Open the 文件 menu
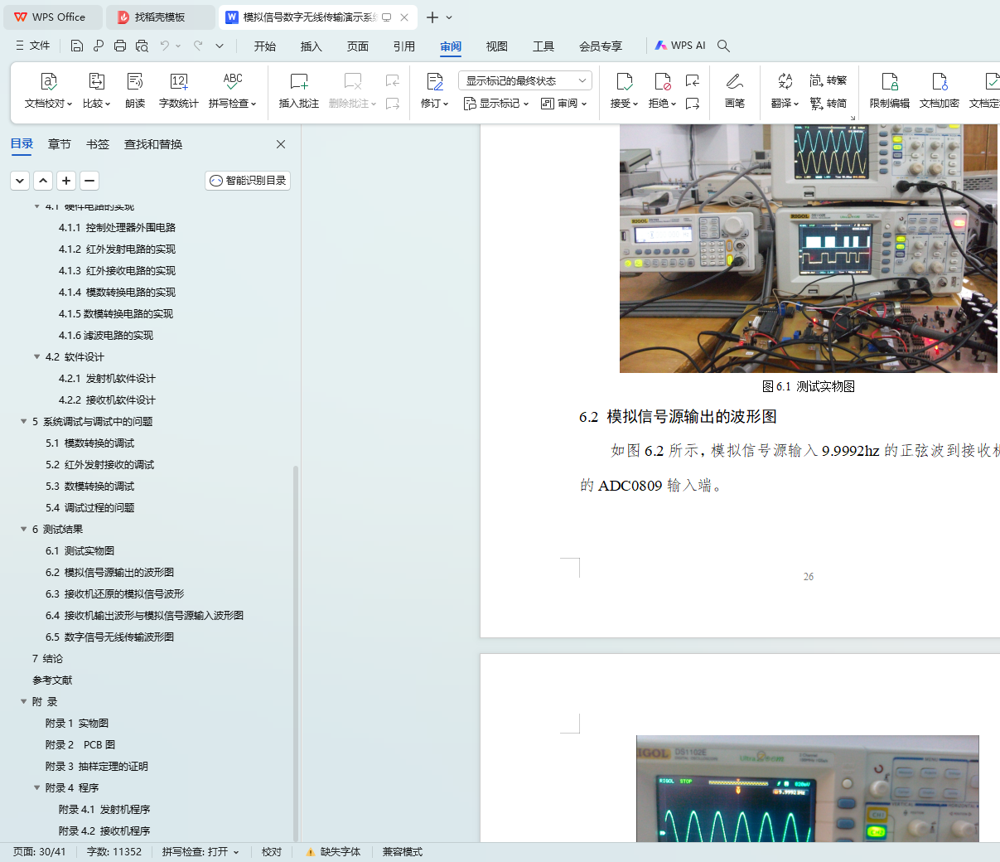Image resolution: width=1000 pixels, height=862 pixels. click(x=33, y=46)
